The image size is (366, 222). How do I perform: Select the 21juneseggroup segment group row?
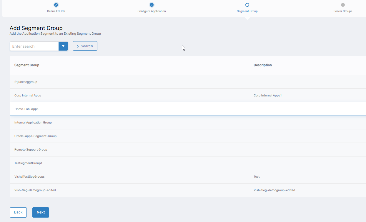coord(26,82)
